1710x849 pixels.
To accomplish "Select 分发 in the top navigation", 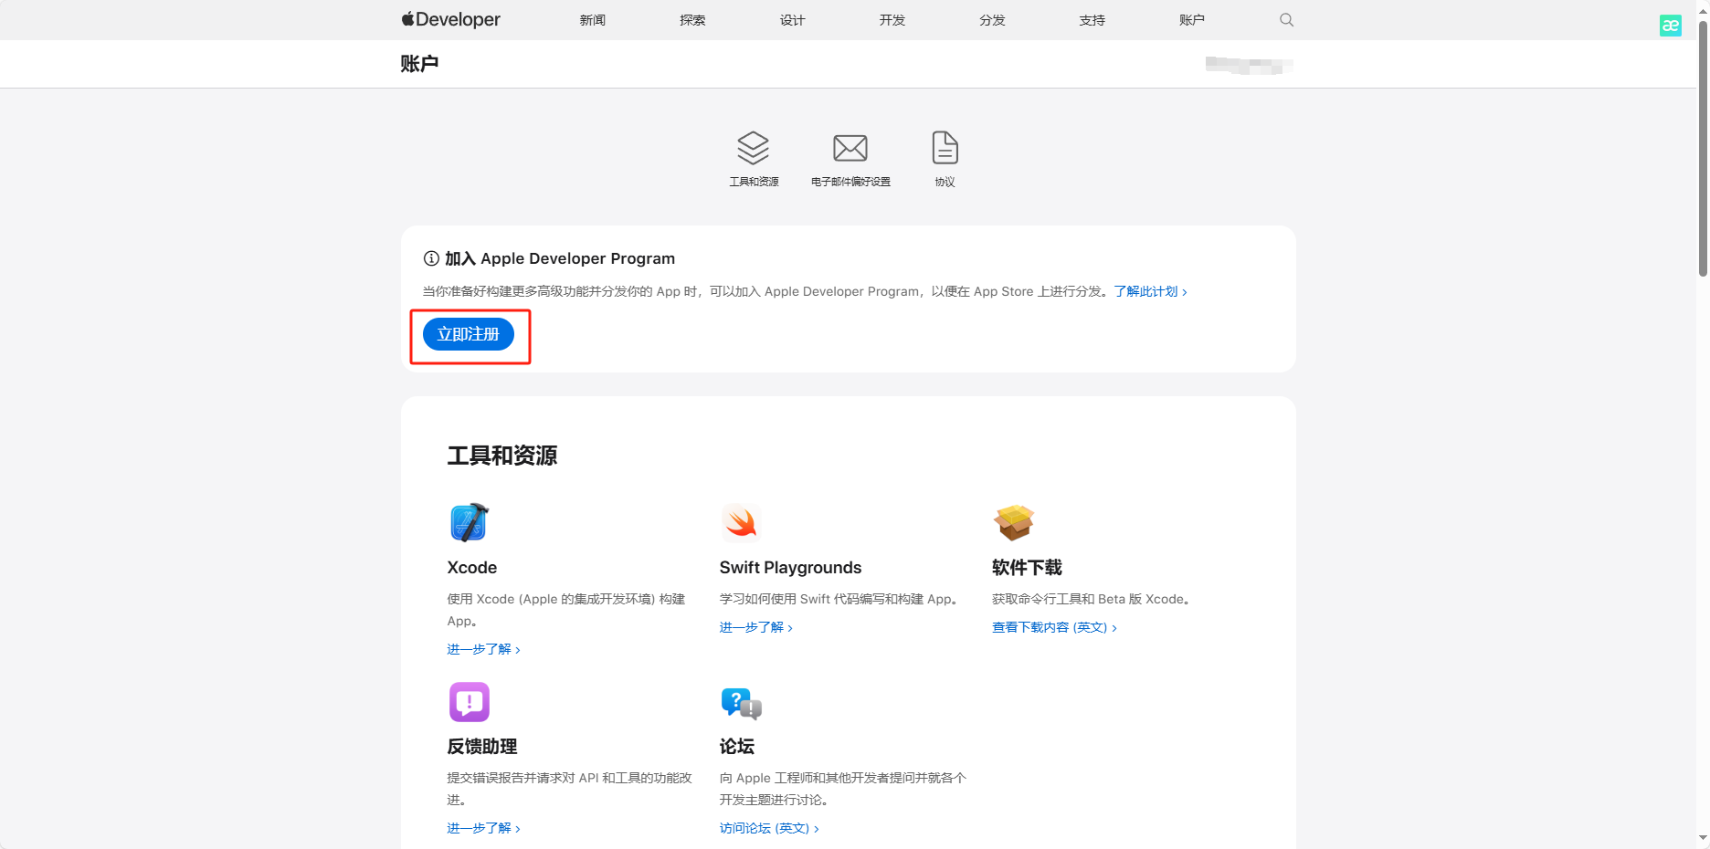I will pyautogui.click(x=992, y=20).
